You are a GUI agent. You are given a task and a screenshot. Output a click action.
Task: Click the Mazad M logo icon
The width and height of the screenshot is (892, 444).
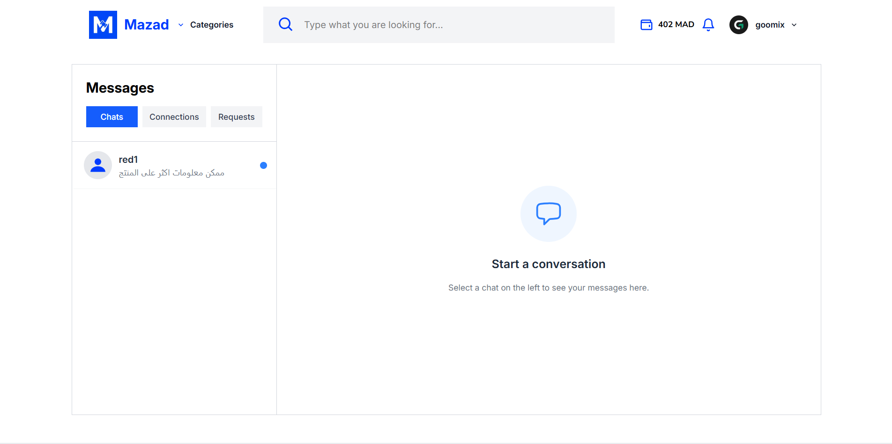pos(103,25)
